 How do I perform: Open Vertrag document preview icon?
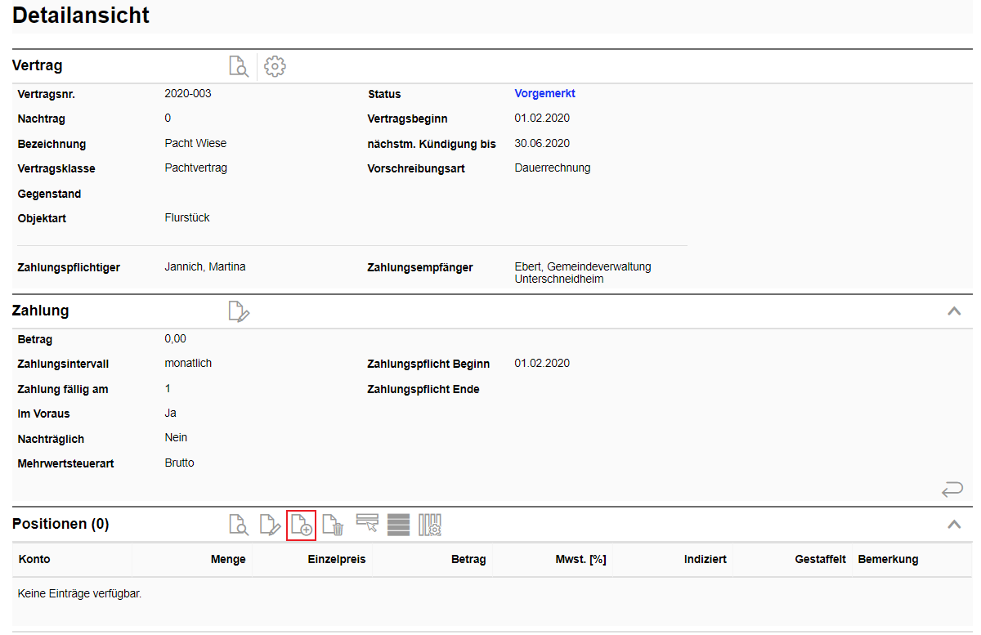(238, 66)
